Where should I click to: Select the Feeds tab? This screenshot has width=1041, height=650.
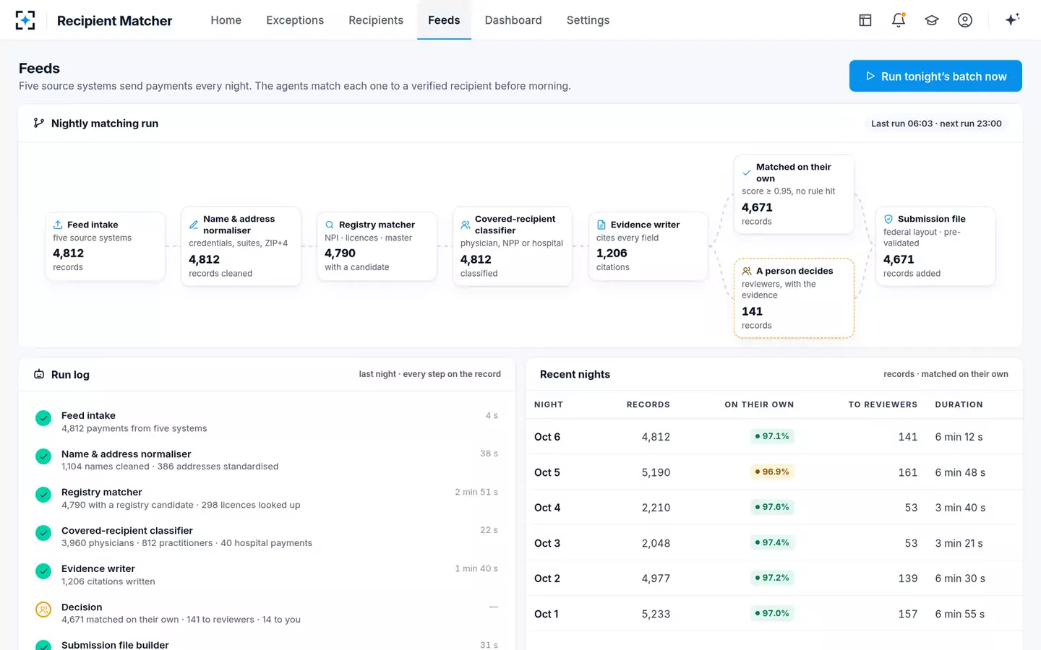(444, 20)
